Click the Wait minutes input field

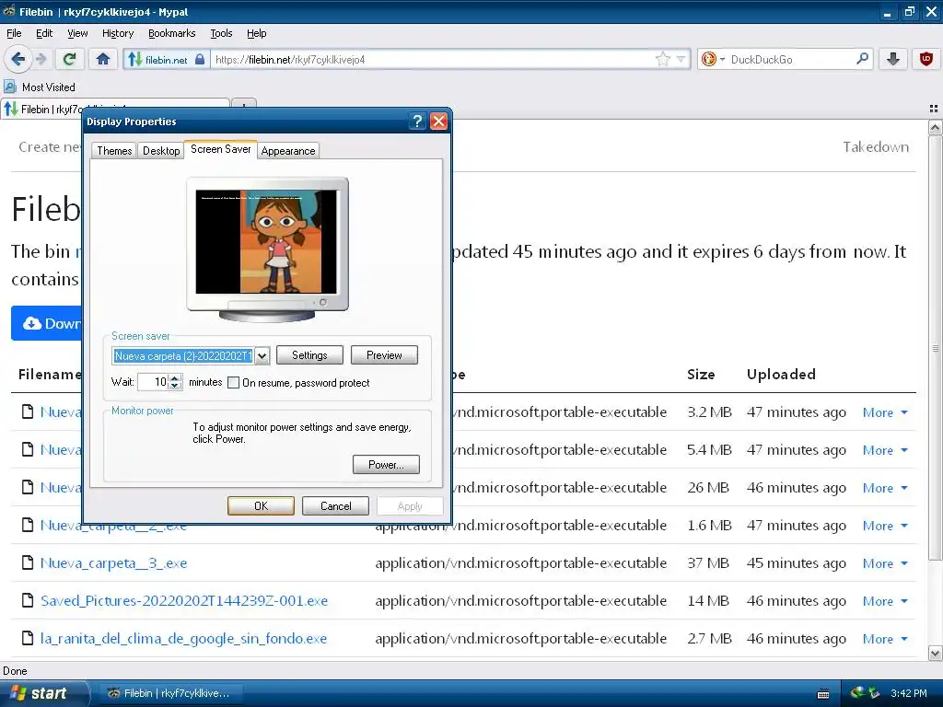(154, 382)
